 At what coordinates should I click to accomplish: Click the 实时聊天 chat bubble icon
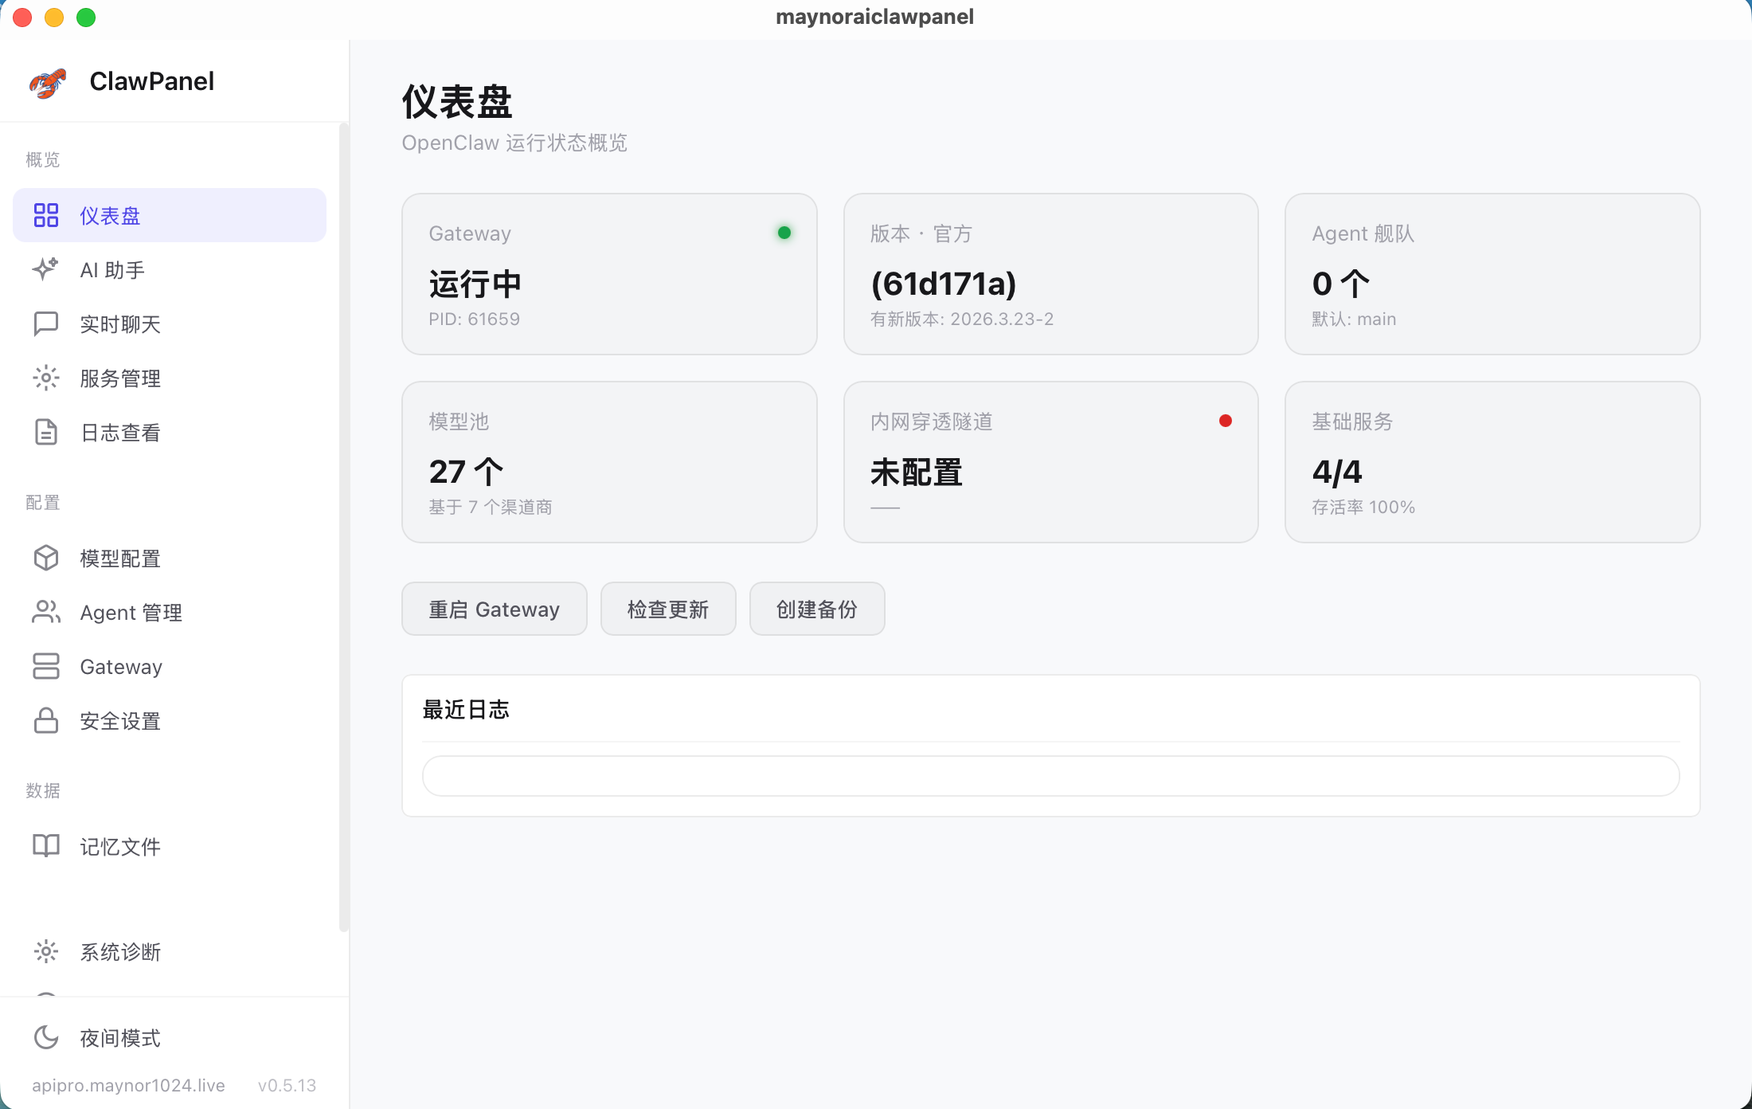[45, 323]
